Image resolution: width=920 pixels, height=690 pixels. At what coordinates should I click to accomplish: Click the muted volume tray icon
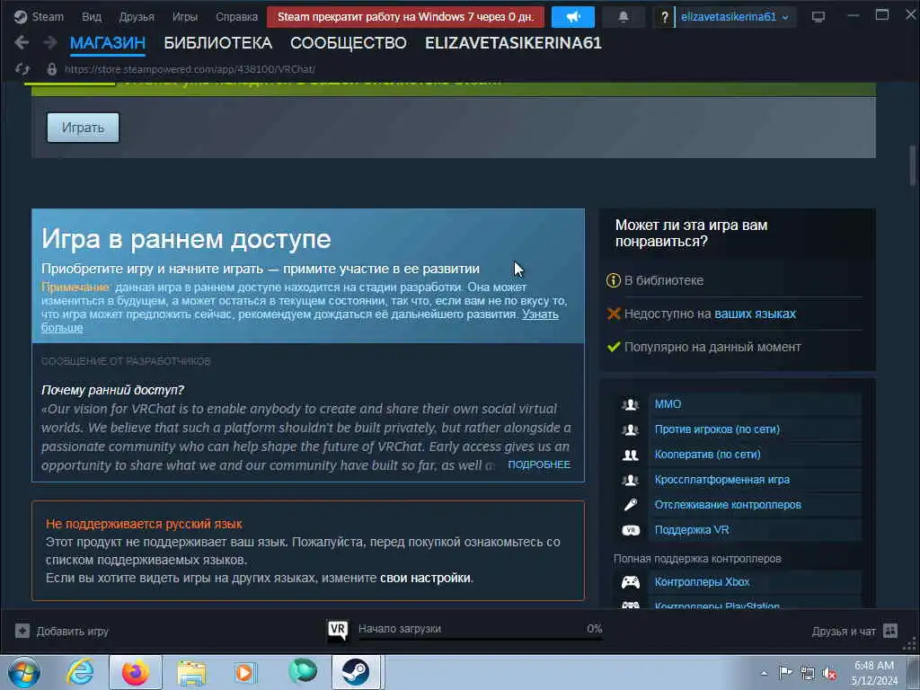829,674
